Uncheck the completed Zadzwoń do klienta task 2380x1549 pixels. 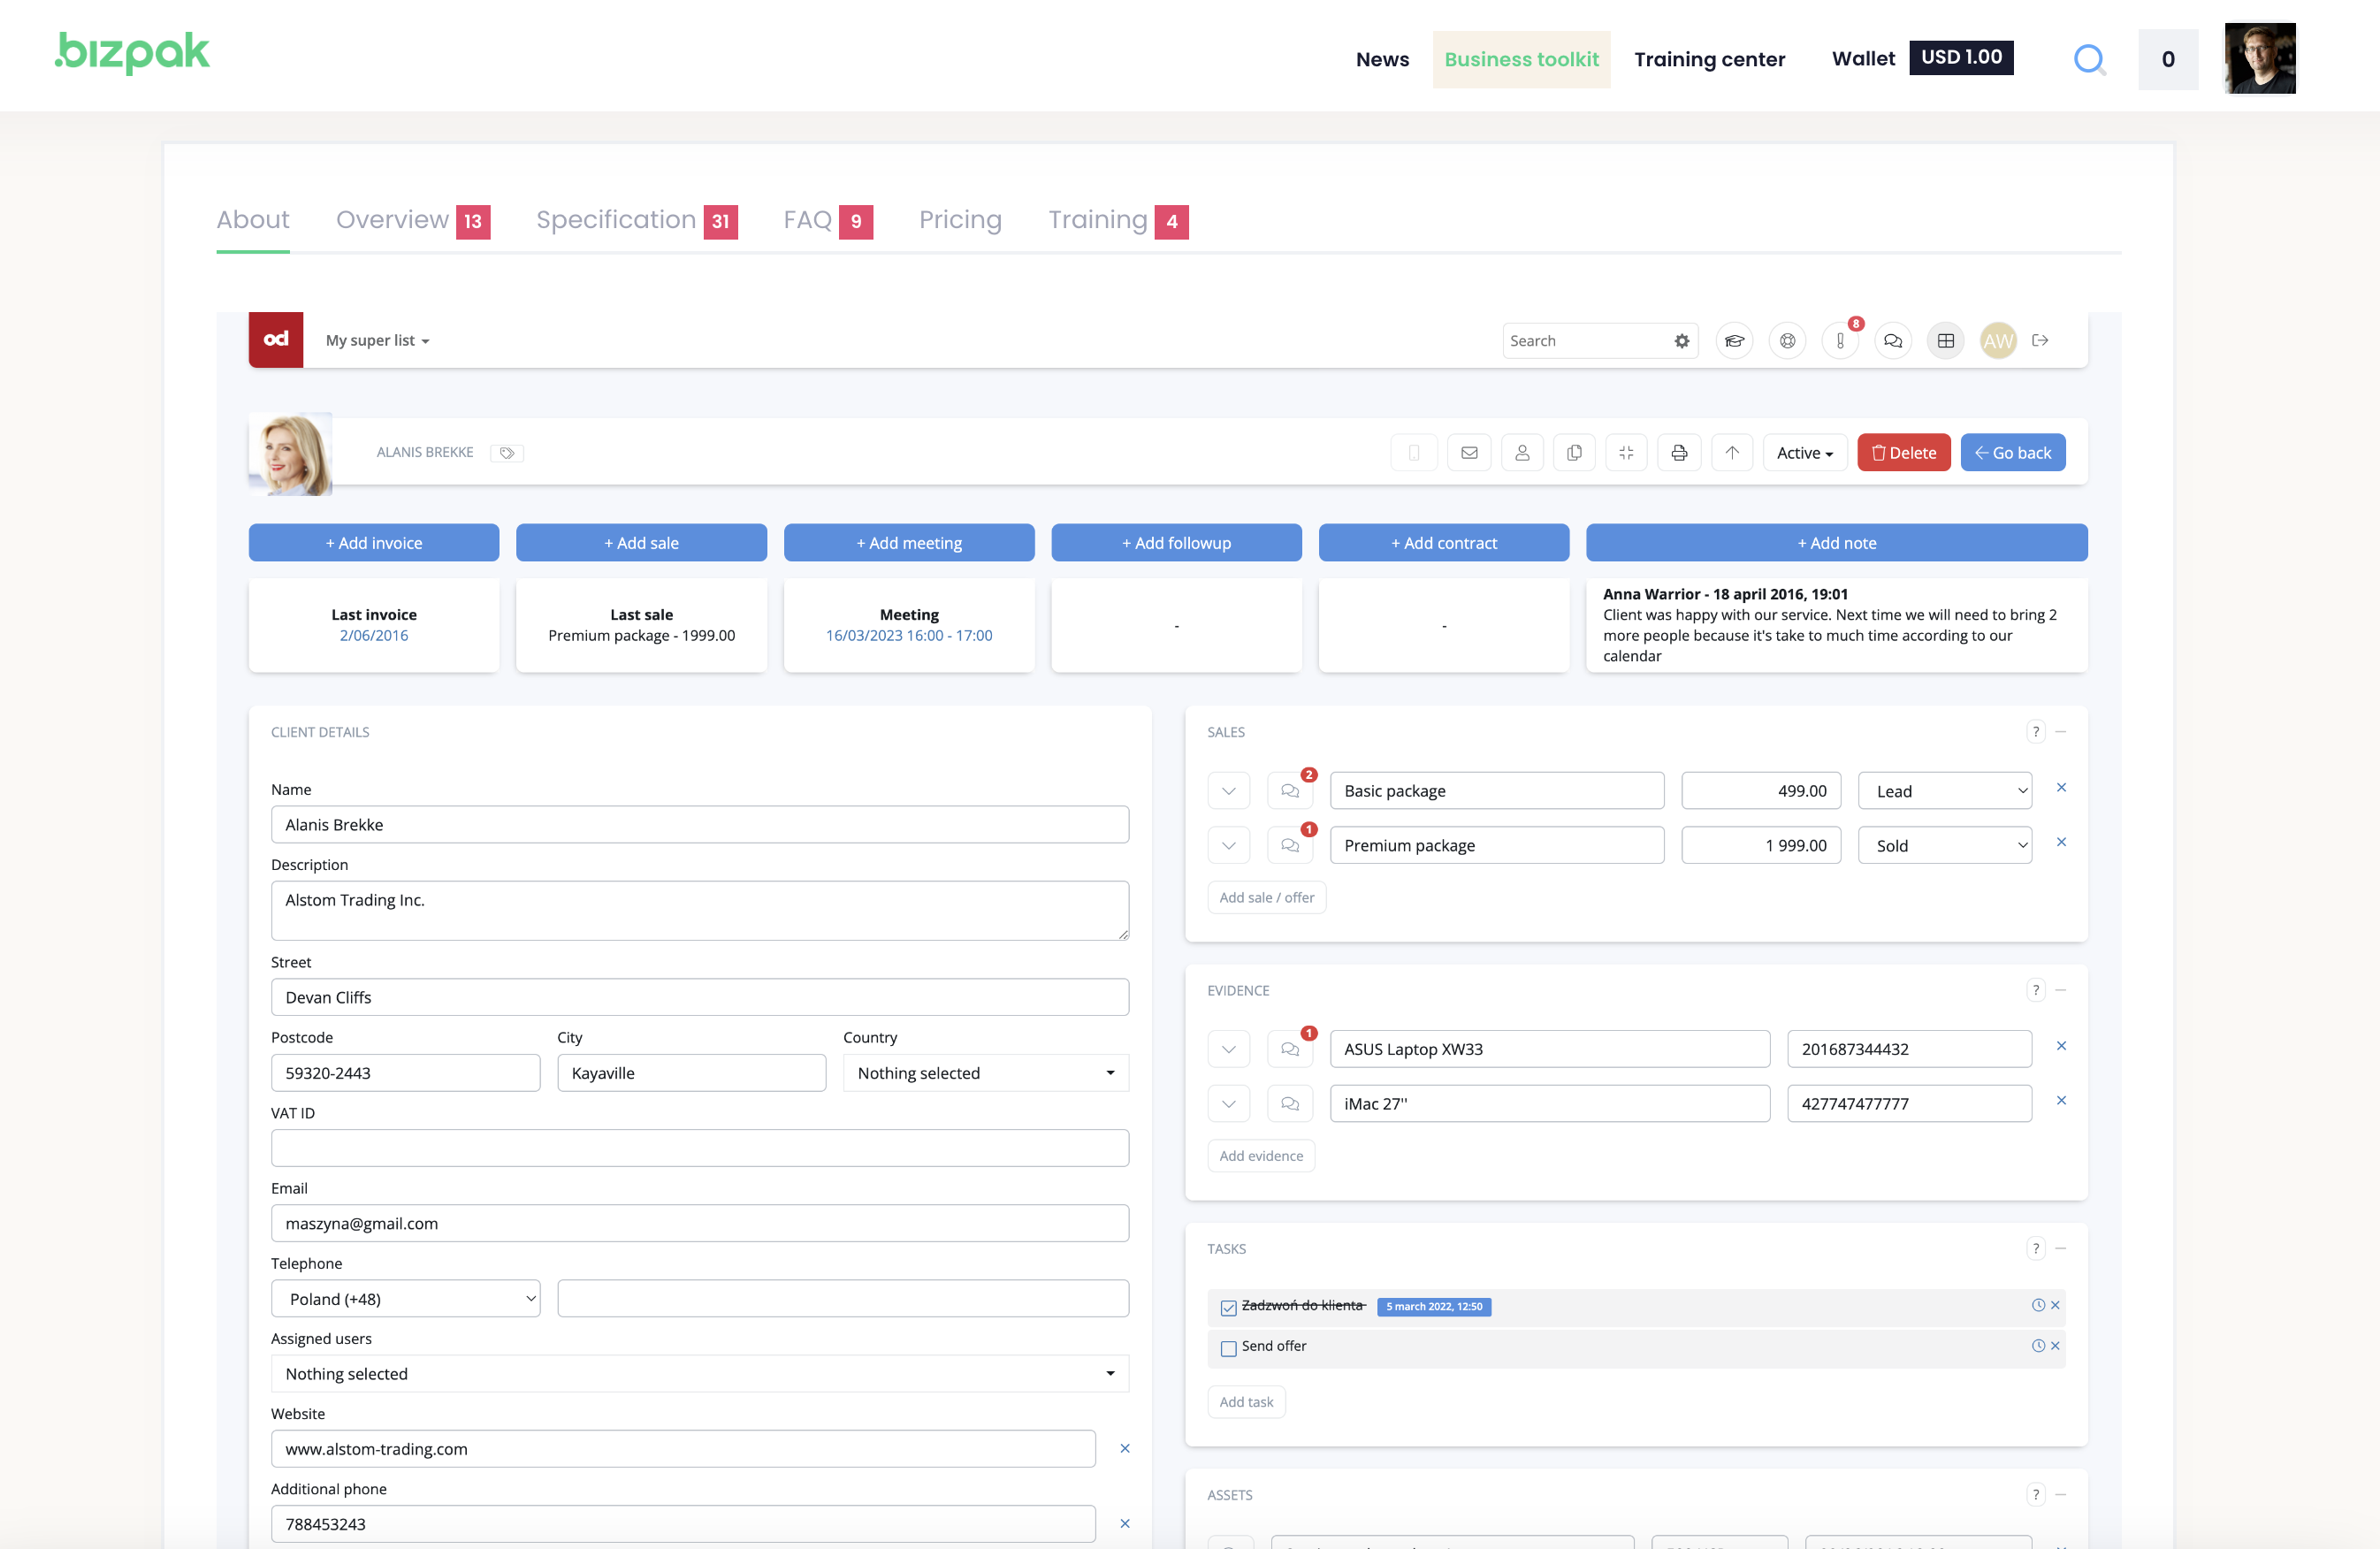pyautogui.click(x=1228, y=1307)
